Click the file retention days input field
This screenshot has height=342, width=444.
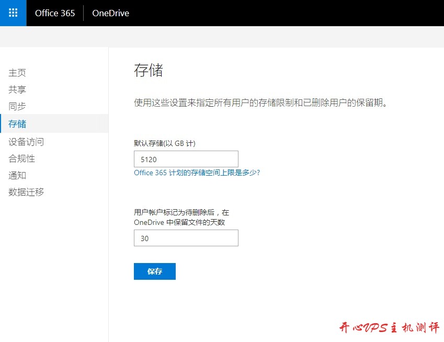point(186,238)
